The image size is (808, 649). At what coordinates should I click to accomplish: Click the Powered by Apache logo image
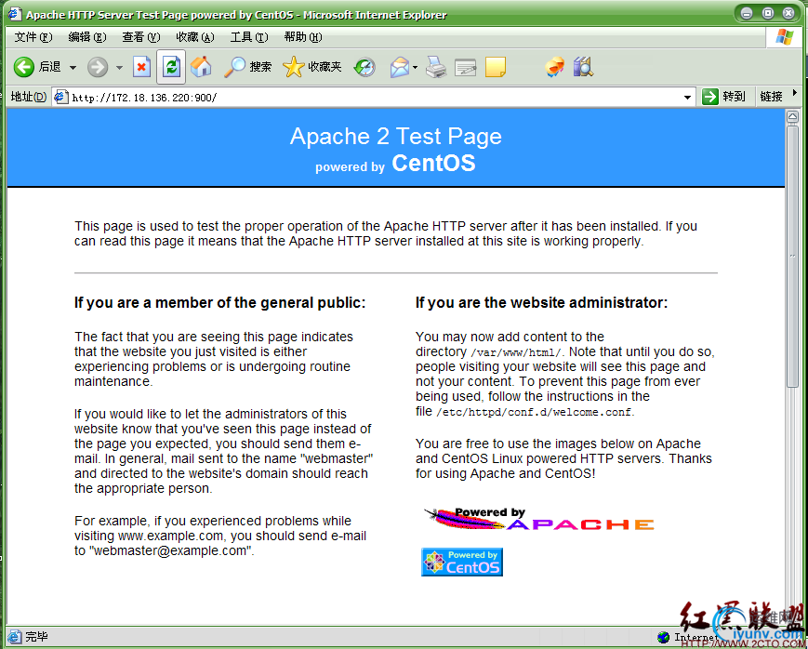click(x=538, y=519)
